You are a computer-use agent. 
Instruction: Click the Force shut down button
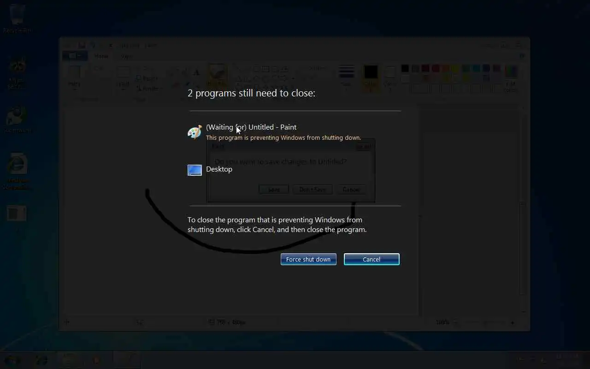(x=308, y=259)
